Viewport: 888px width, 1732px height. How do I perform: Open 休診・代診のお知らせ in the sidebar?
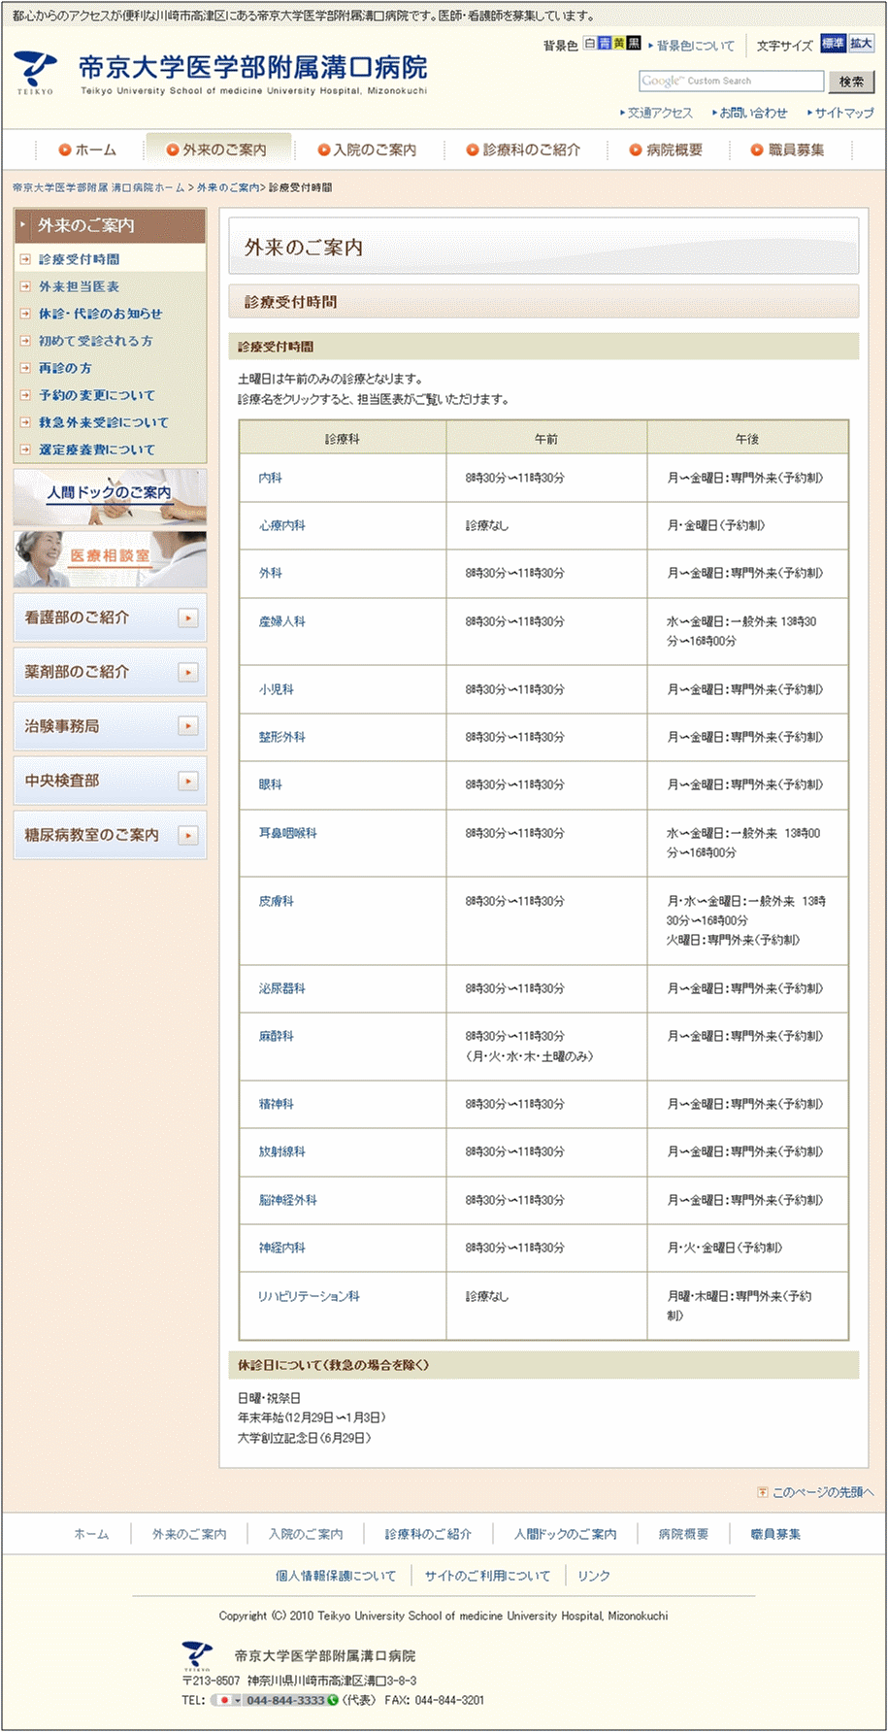click(x=100, y=314)
